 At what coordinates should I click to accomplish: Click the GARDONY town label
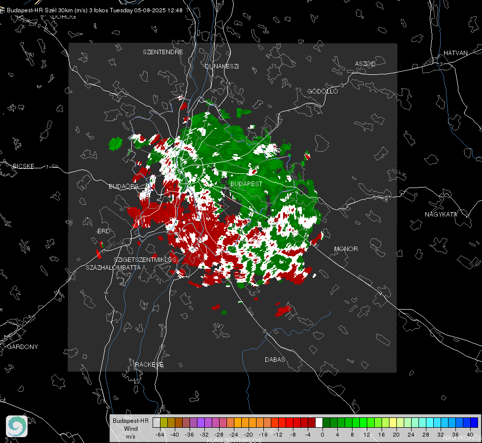[23, 347]
